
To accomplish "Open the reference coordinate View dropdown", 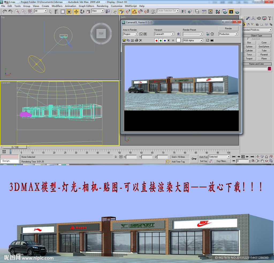I will [98, 11].
